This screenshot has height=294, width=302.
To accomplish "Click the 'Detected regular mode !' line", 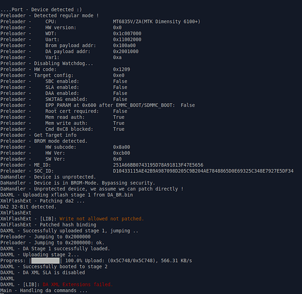I will pyautogui.click(x=50, y=15).
